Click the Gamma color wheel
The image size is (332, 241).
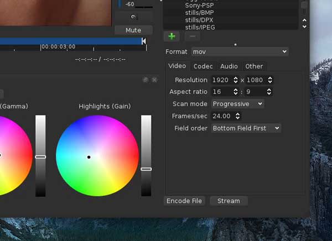[16, 156]
